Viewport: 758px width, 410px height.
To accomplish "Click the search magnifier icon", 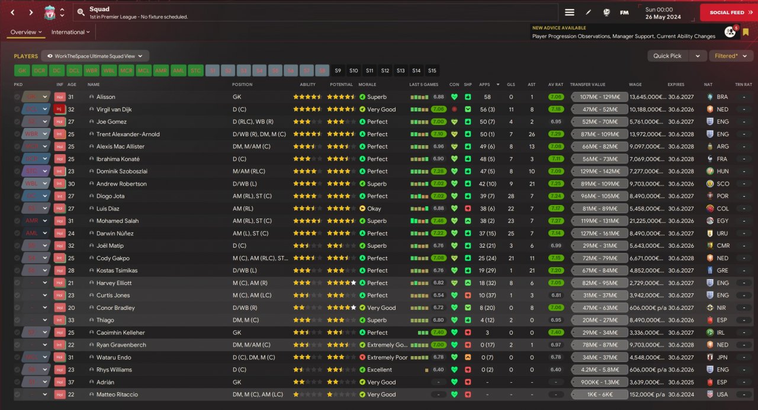I will tap(81, 12).
